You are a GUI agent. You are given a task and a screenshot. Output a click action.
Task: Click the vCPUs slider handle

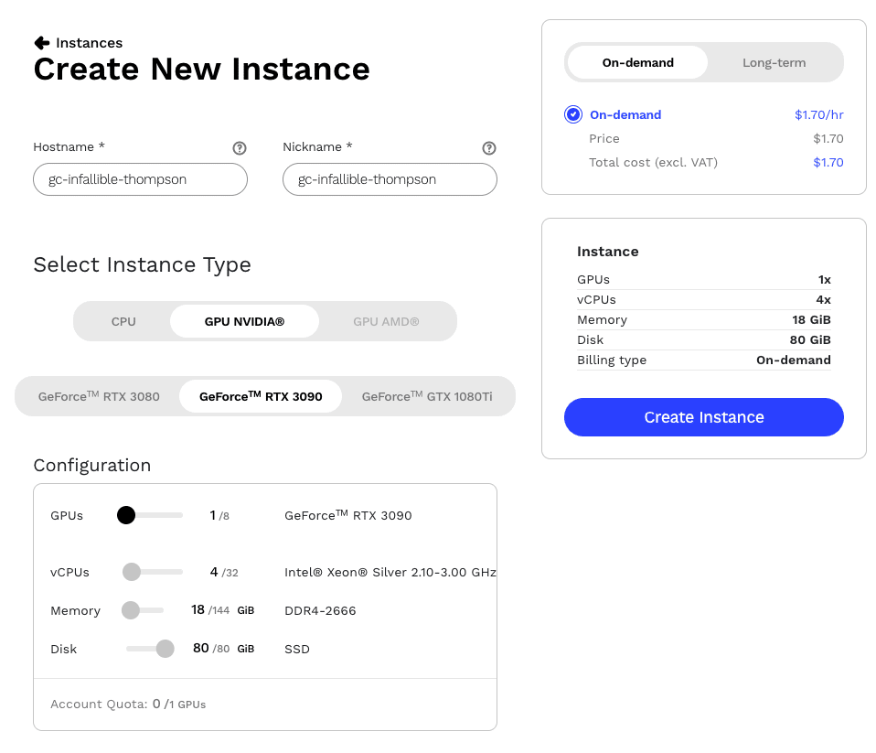pyautogui.click(x=131, y=572)
